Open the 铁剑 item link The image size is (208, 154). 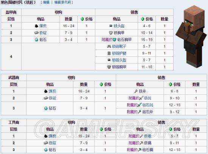(x=147, y=98)
